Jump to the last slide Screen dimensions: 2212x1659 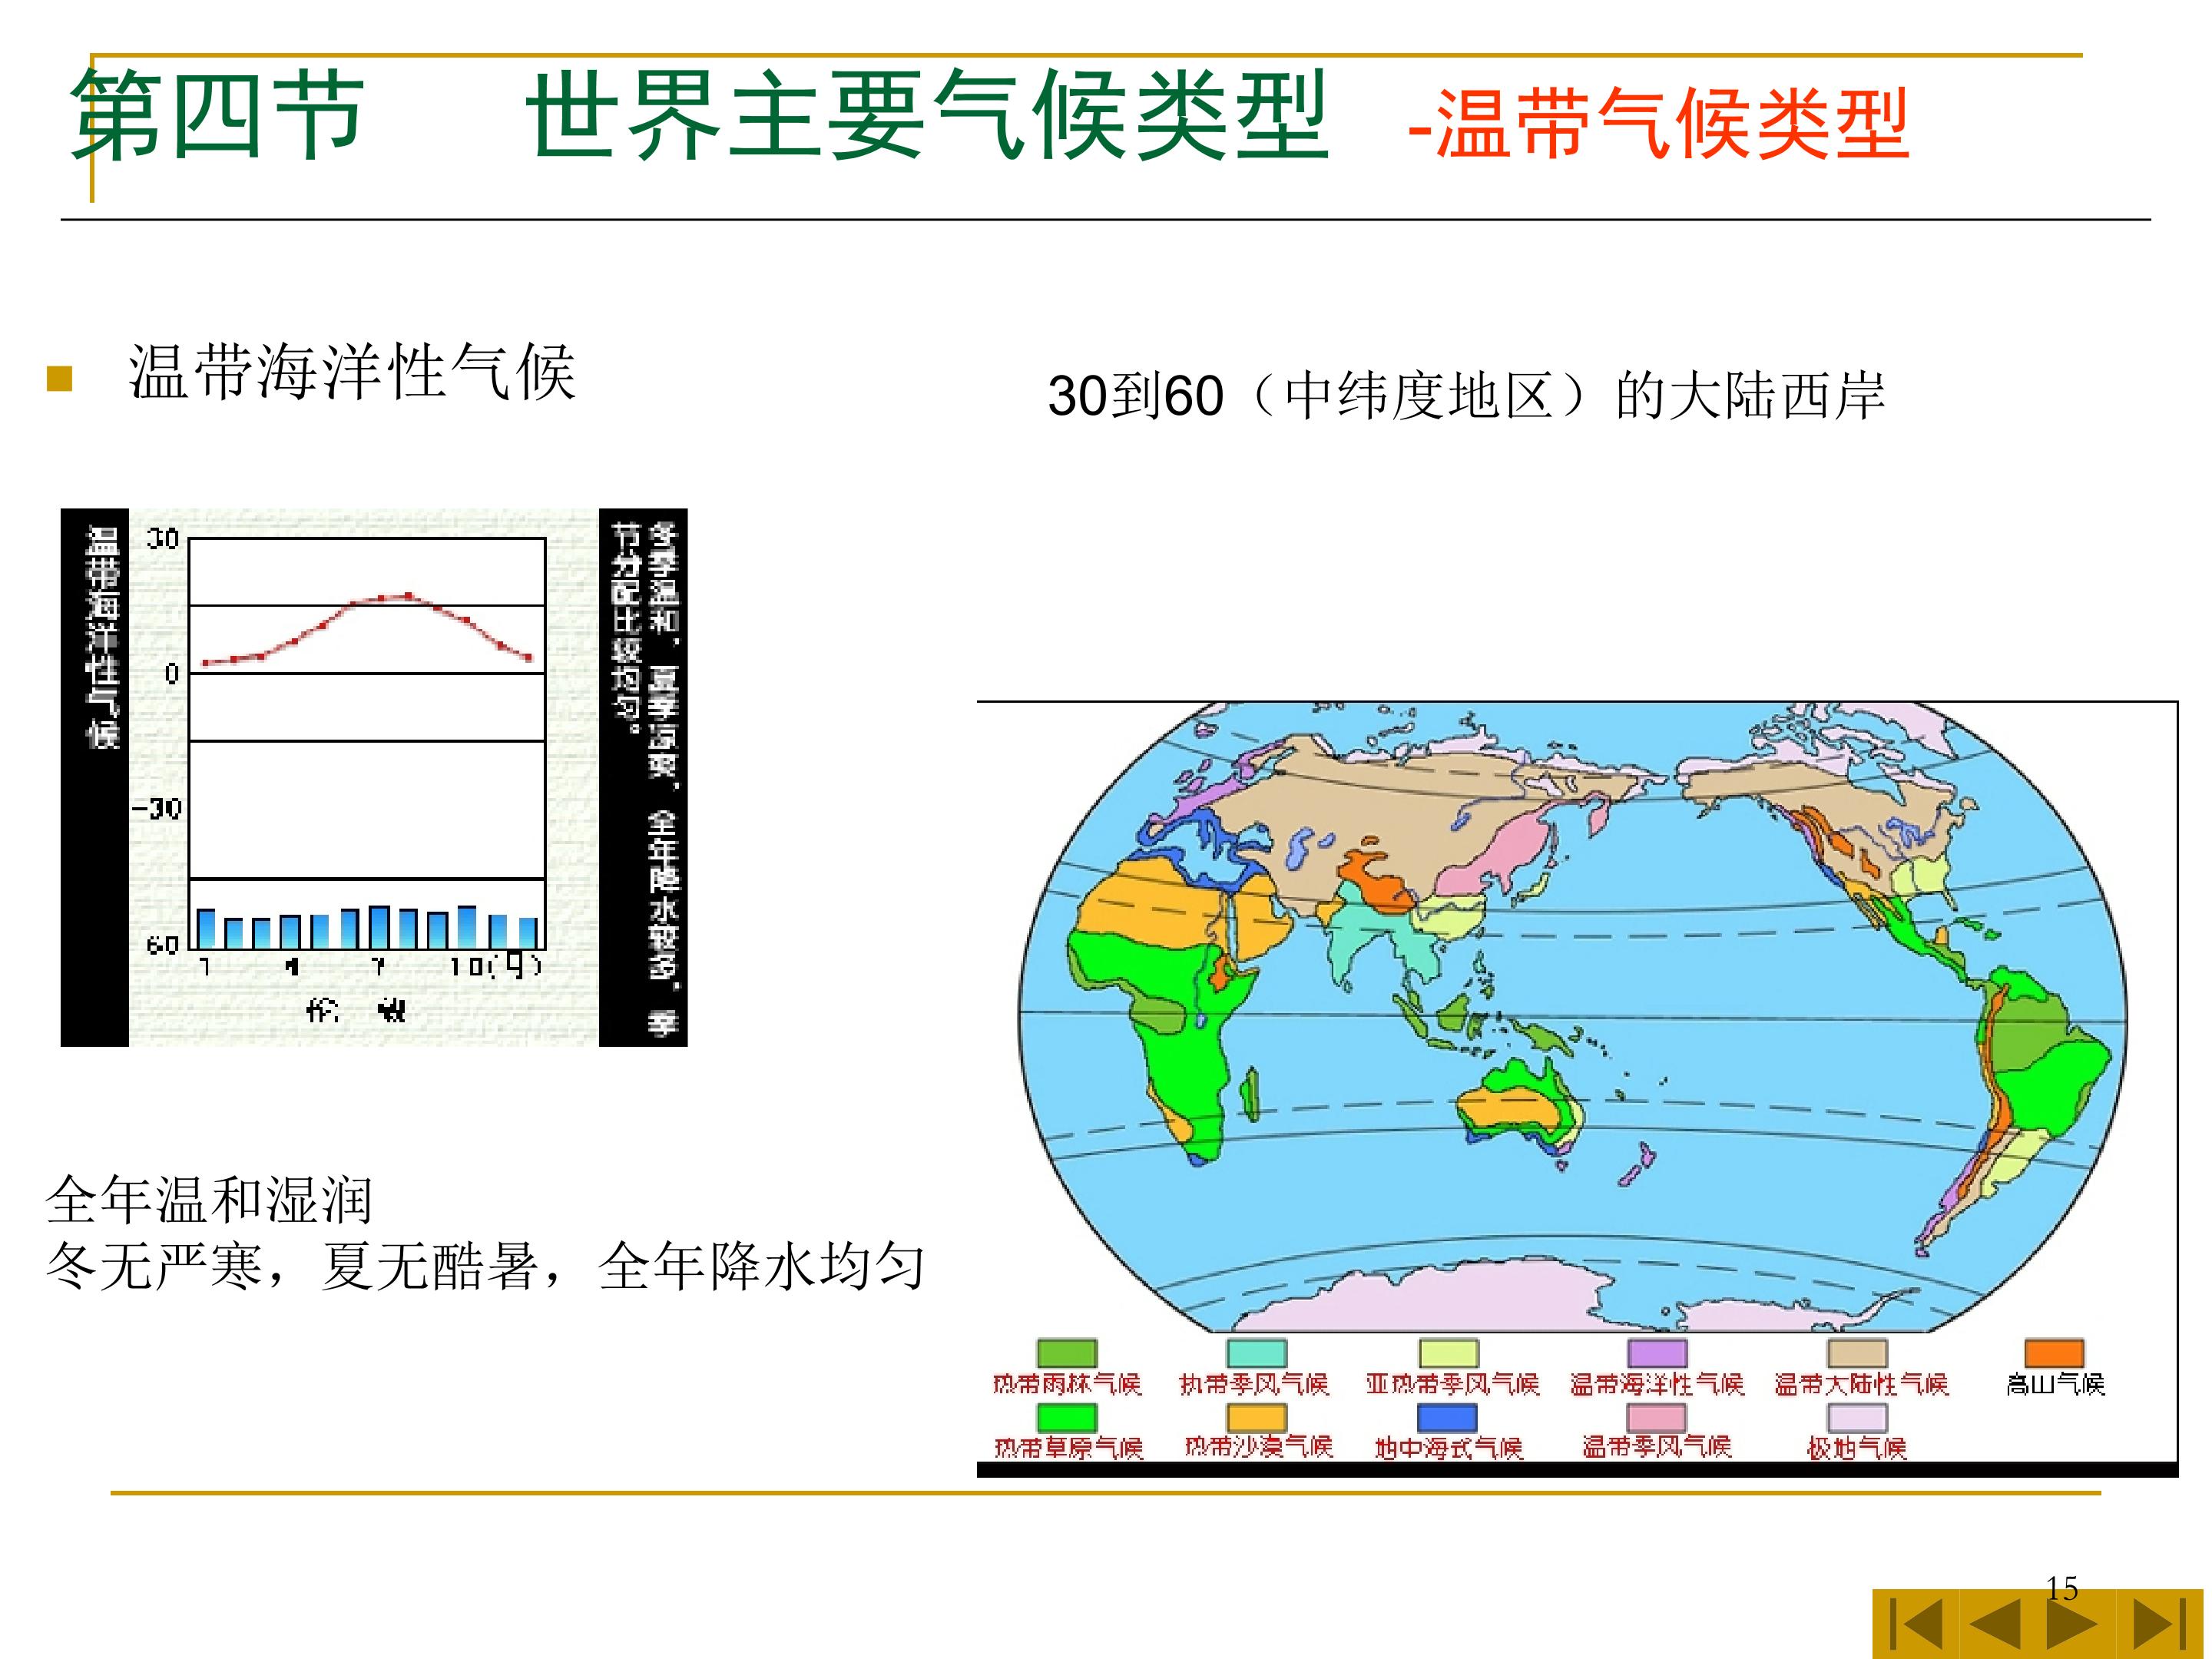coord(2161,1625)
